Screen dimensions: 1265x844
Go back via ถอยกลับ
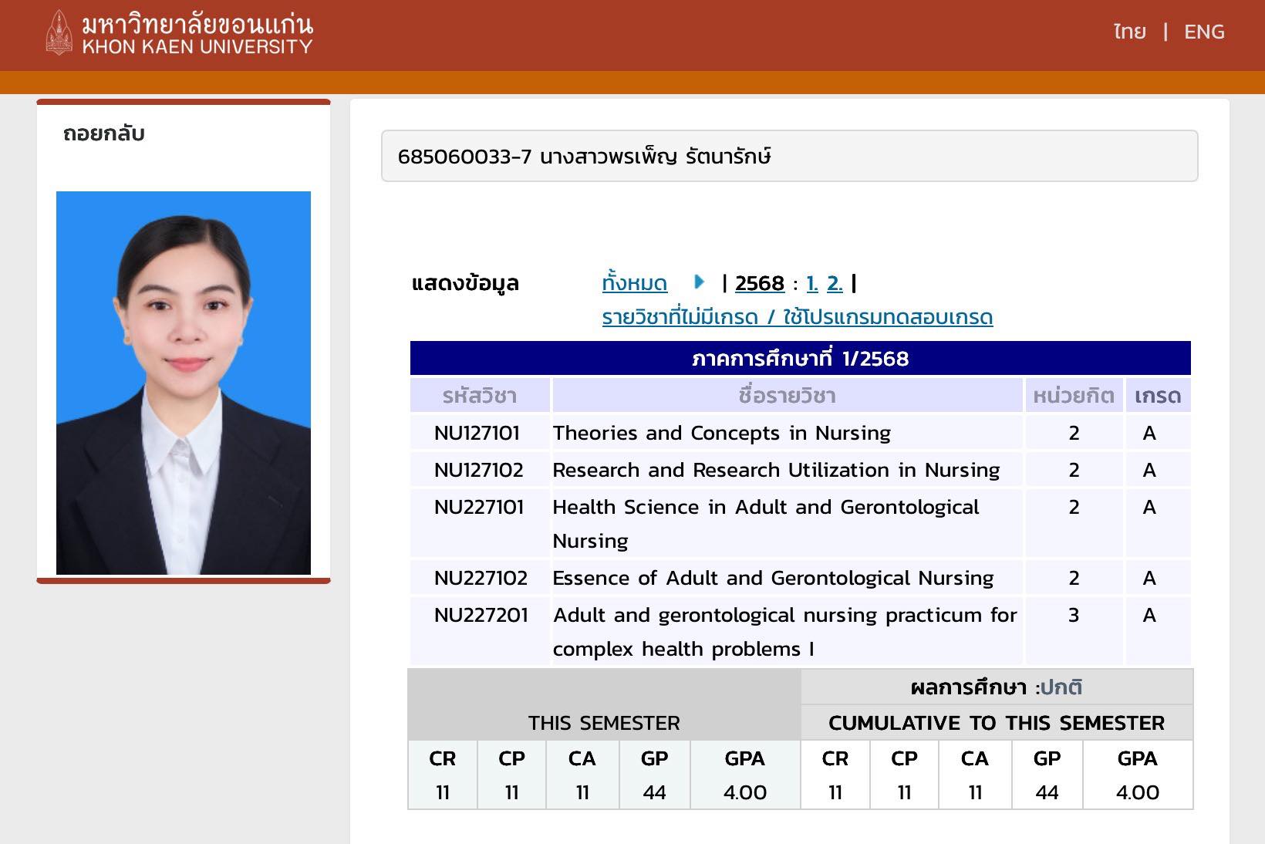point(104,133)
